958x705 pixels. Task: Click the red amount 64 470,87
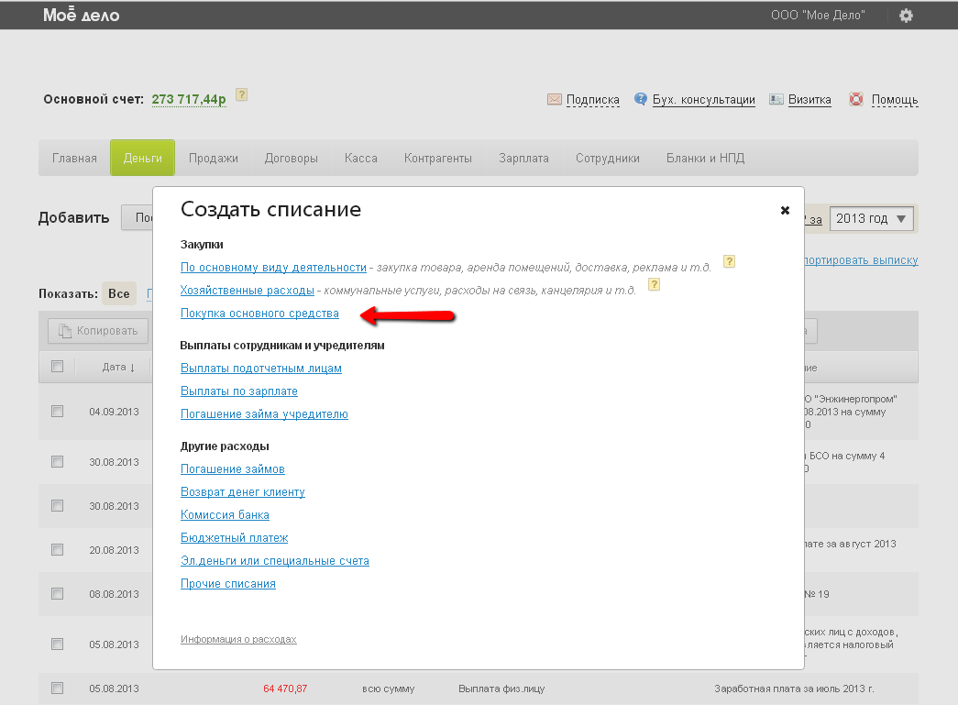[x=285, y=688]
